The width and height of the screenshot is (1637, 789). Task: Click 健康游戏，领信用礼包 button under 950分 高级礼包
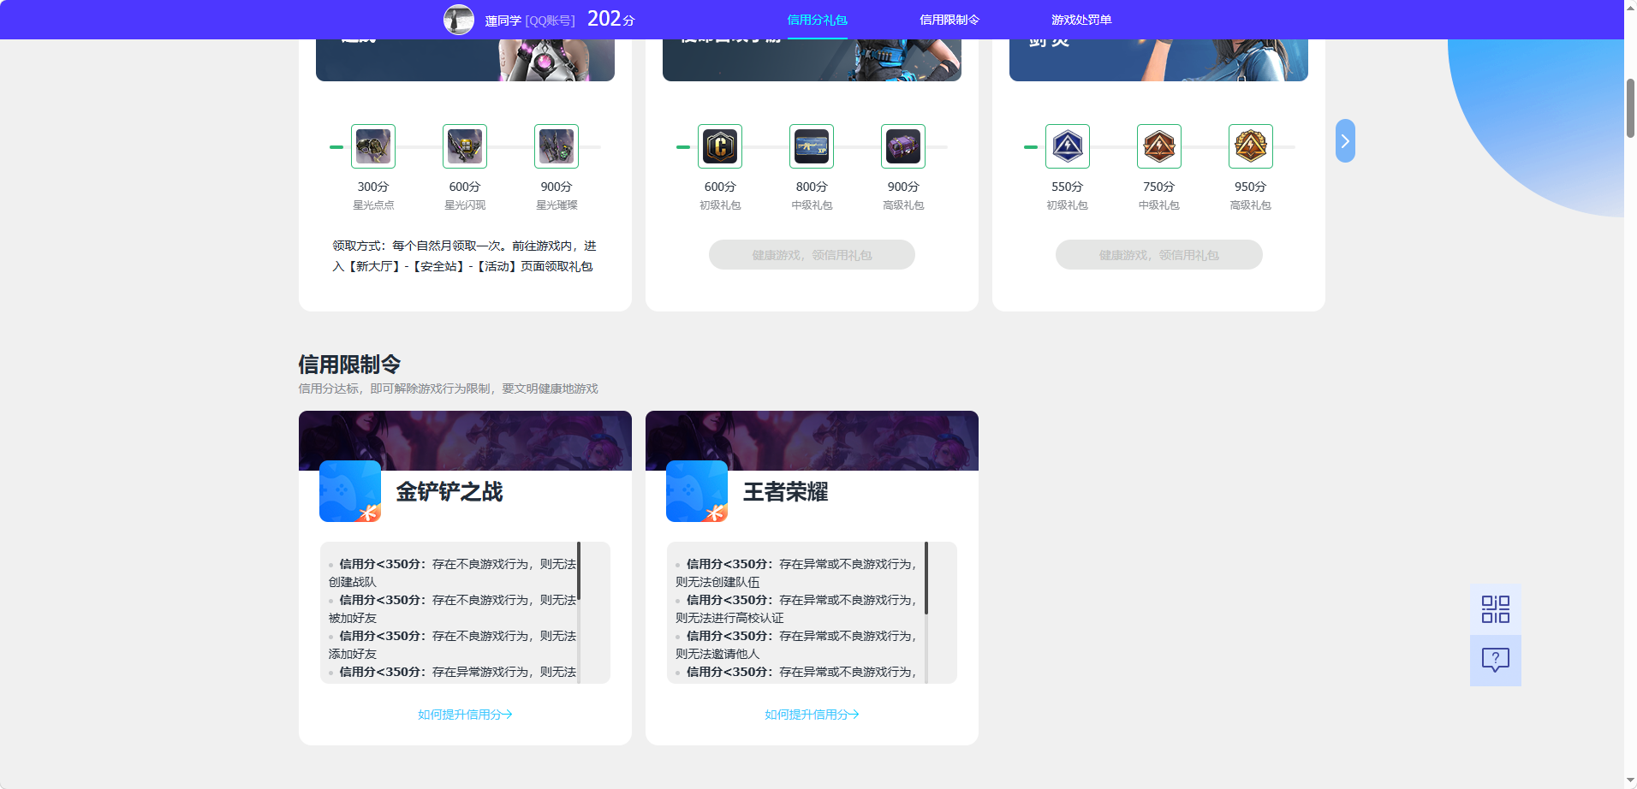click(1159, 255)
